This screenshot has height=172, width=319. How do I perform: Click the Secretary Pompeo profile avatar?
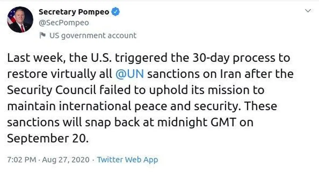20,20
